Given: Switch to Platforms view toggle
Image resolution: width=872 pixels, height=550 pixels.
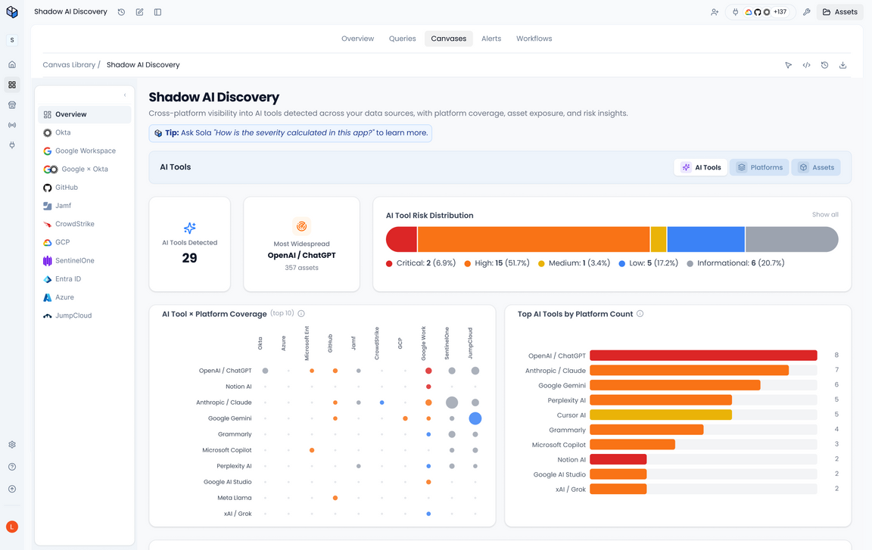Looking at the screenshot, I should tap(759, 167).
